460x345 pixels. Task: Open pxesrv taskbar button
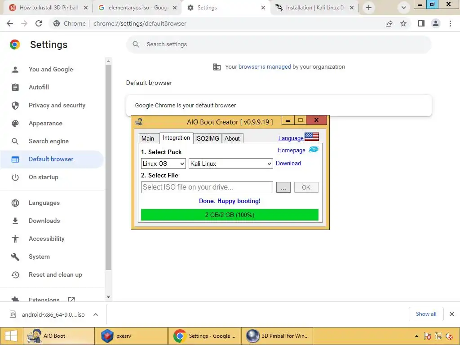pos(132,336)
